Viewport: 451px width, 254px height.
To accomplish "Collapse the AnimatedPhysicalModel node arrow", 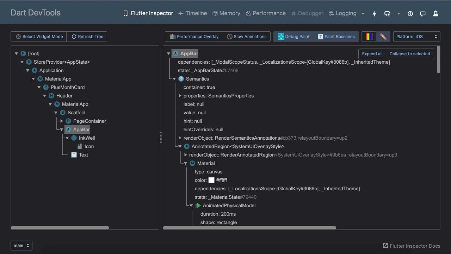I will coord(191,205).
